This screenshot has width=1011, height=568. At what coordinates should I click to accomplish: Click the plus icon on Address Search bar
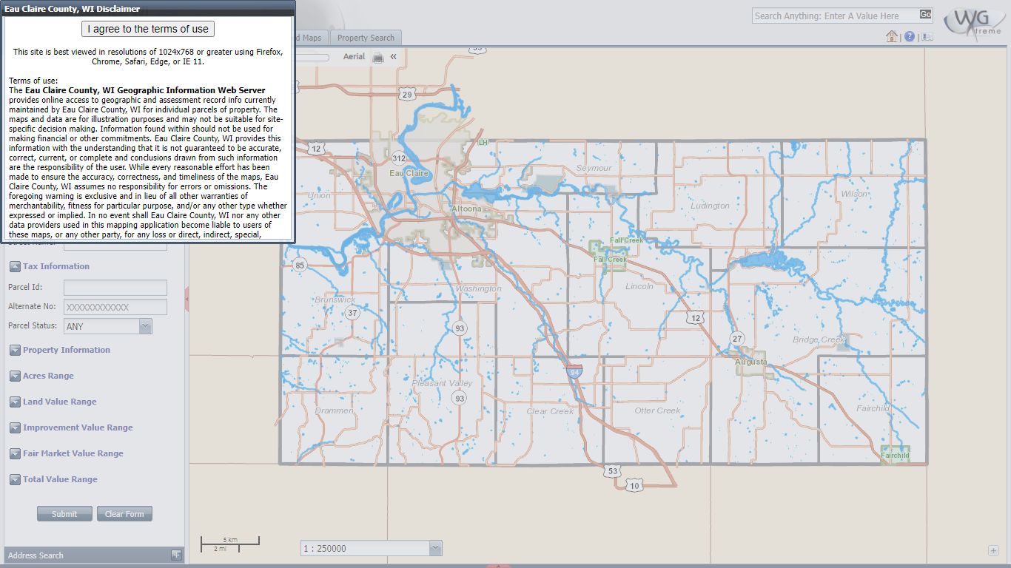(x=175, y=555)
